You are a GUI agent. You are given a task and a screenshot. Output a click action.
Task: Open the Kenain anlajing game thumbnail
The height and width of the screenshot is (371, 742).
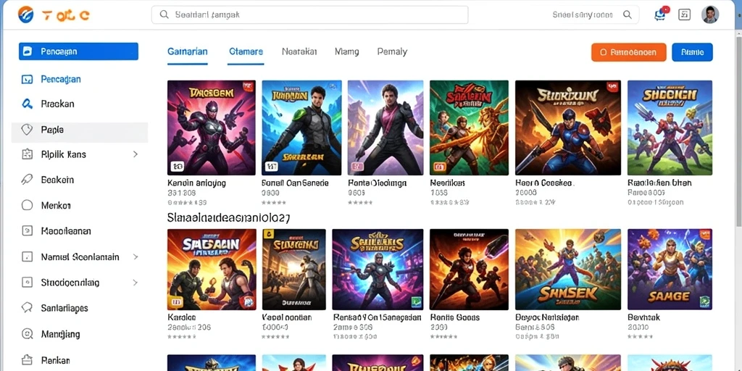coord(211,128)
